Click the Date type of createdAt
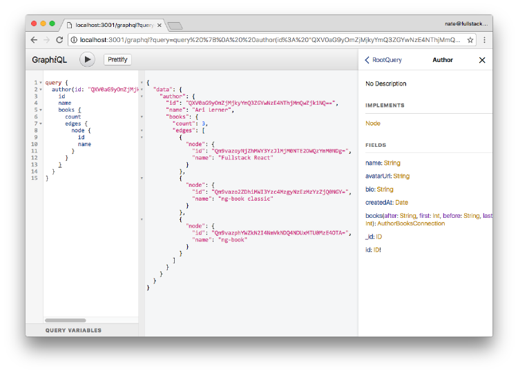Viewport: 518px width, 373px height. click(401, 202)
